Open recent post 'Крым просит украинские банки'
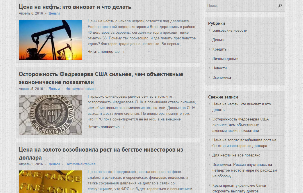Image resolution: width=303 pixels, height=193 pixels. [x=239, y=188]
